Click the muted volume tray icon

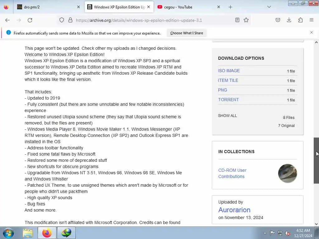pyautogui.click(x=288, y=233)
